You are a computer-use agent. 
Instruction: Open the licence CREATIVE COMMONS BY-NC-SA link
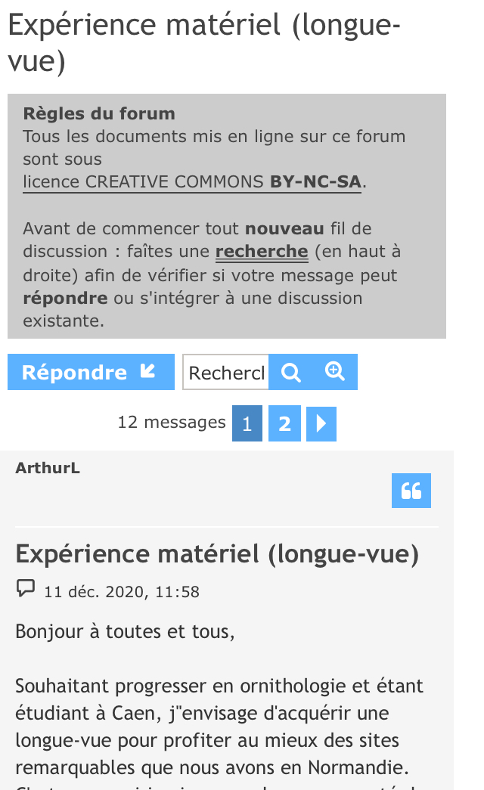point(192,182)
